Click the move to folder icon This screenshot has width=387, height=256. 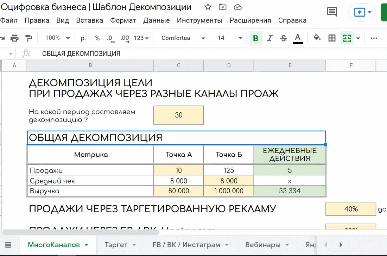[222, 7]
